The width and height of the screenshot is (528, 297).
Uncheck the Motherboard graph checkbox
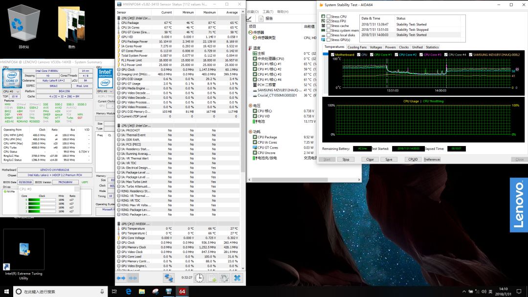333,55
